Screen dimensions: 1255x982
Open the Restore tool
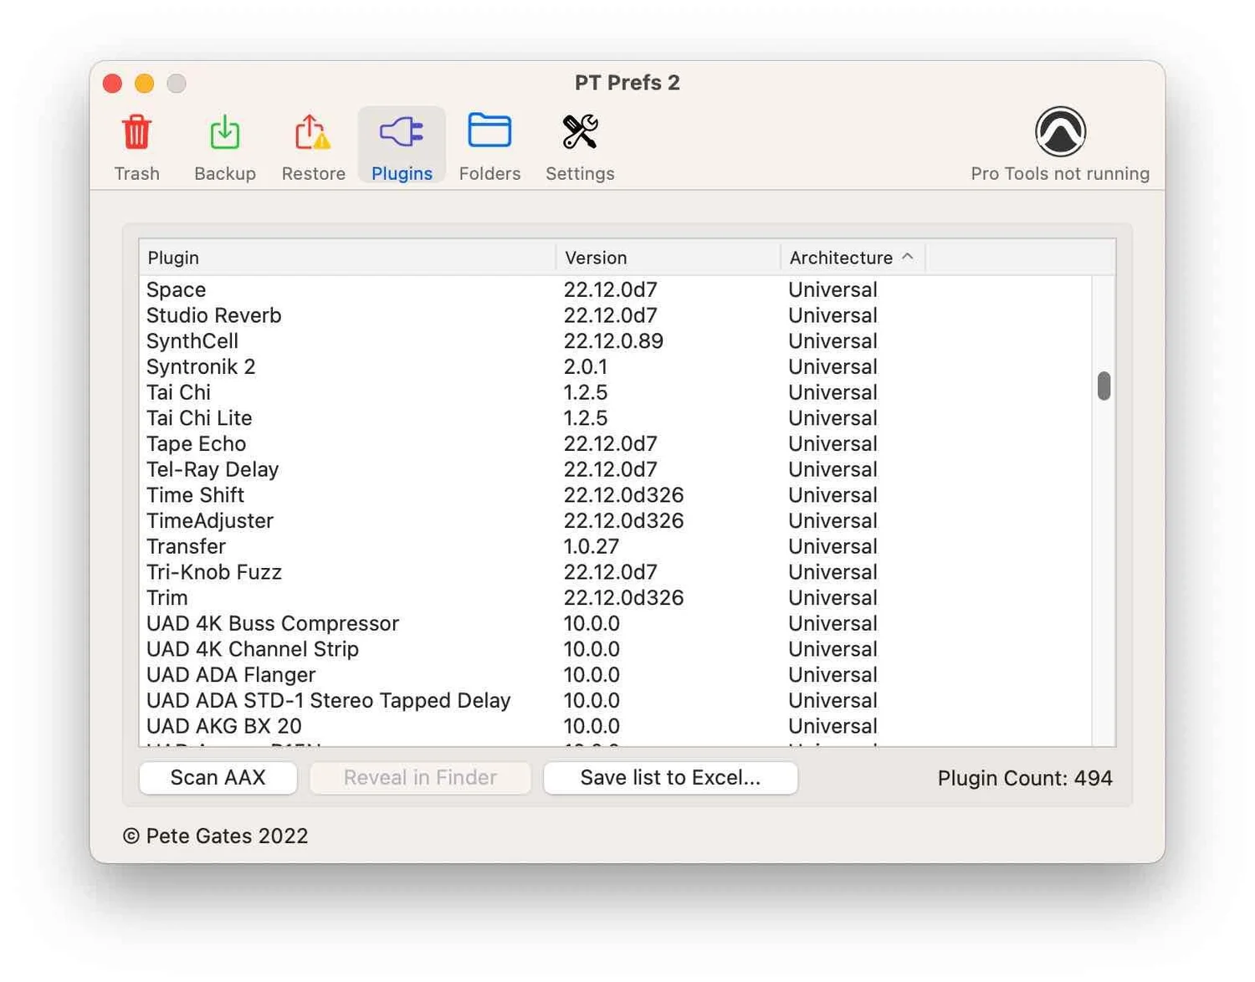point(312,144)
